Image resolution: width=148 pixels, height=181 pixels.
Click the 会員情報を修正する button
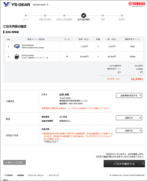point(129,96)
